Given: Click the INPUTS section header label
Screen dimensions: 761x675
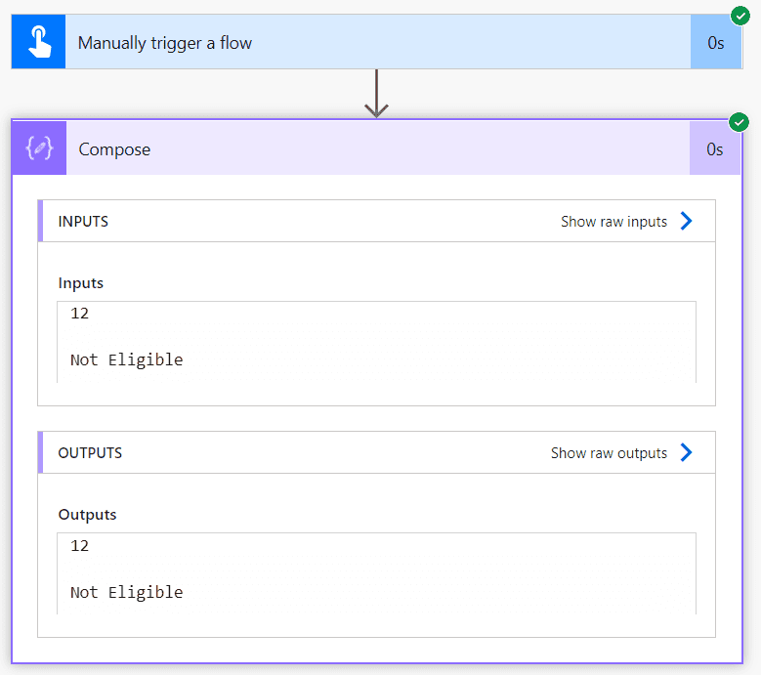Looking at the screenshot, I should click(x=83, y=222).
